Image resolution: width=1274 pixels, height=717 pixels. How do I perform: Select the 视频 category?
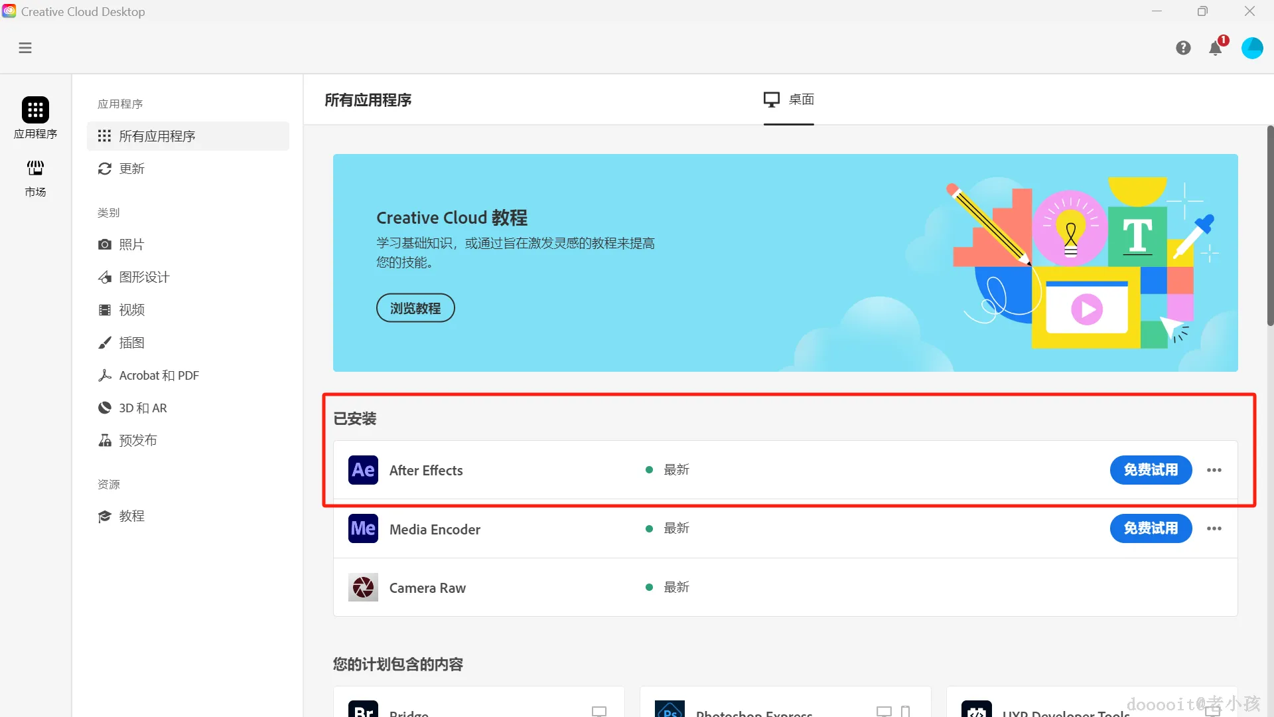132,309
